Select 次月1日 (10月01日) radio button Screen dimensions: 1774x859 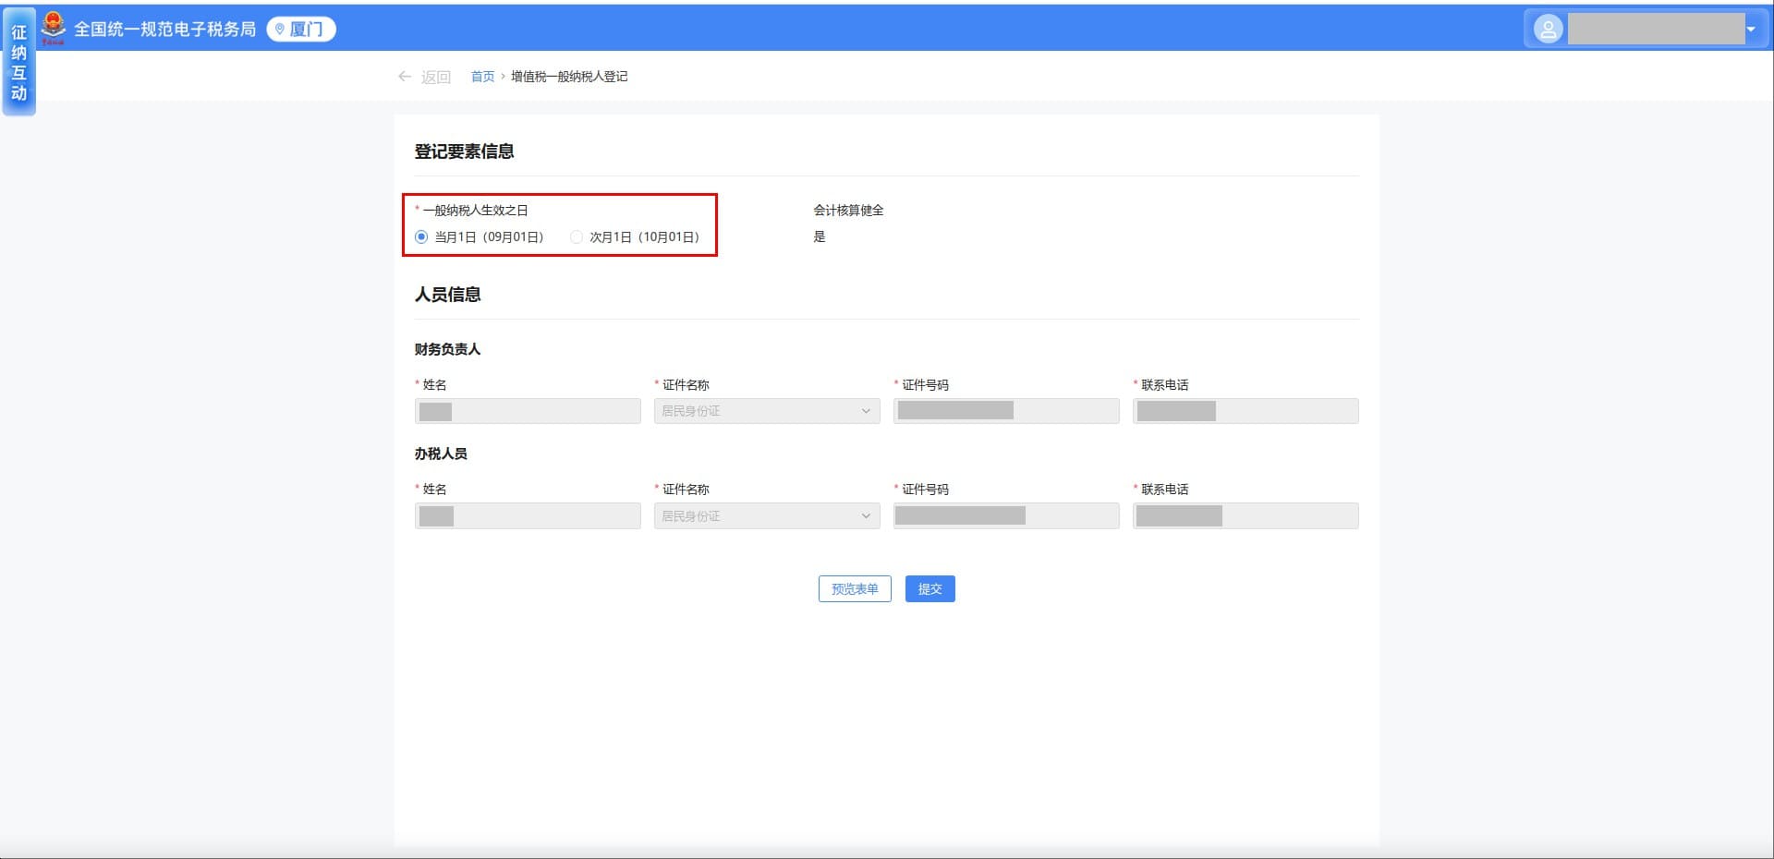click(577, 237)
